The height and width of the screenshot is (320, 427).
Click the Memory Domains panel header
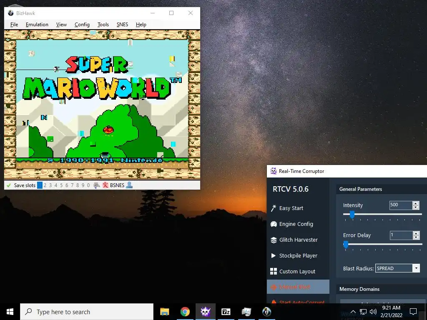(382, 289)
